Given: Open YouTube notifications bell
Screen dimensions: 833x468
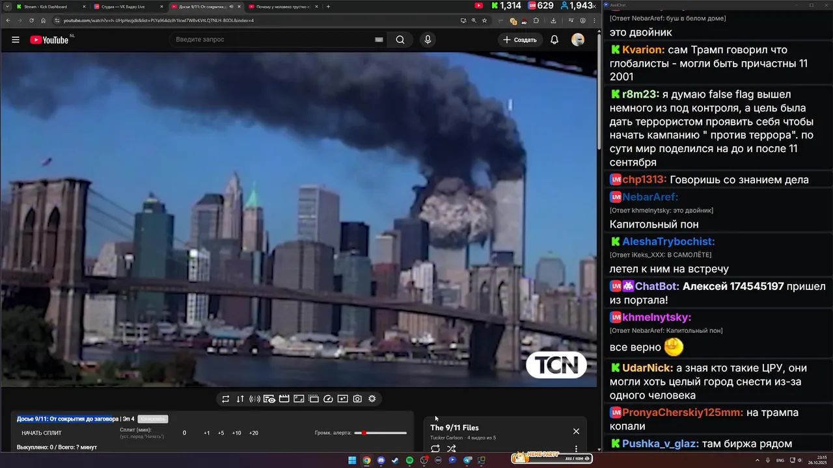Looking at the screenshot, I should coord(554,40).
